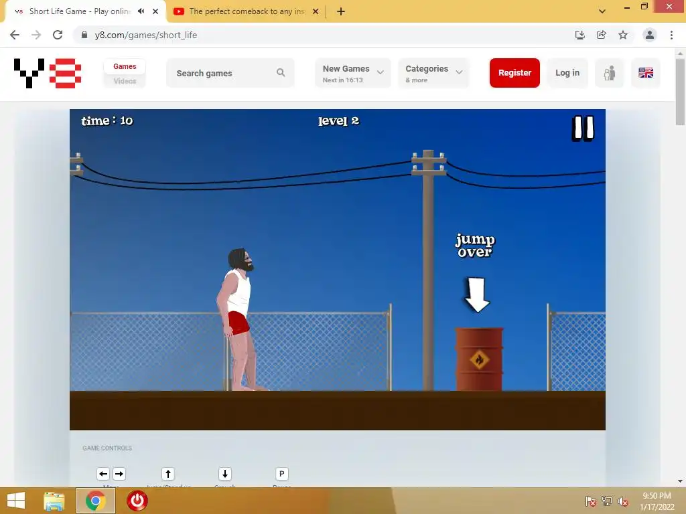Screen dimensions: 686x514
Task: Switch to The perfect comeback YouTube tab
Action: (x=247, y=11)
